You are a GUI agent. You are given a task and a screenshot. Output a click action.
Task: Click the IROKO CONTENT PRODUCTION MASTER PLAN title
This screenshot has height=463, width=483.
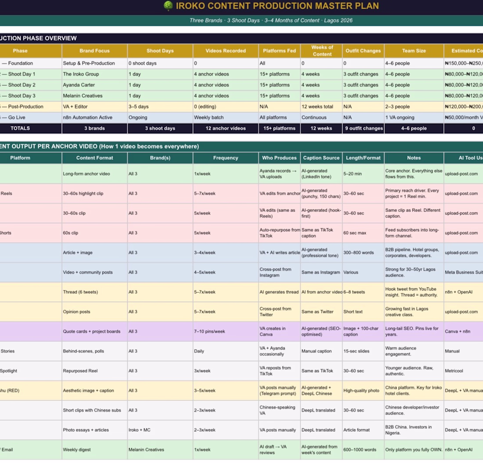277,6
